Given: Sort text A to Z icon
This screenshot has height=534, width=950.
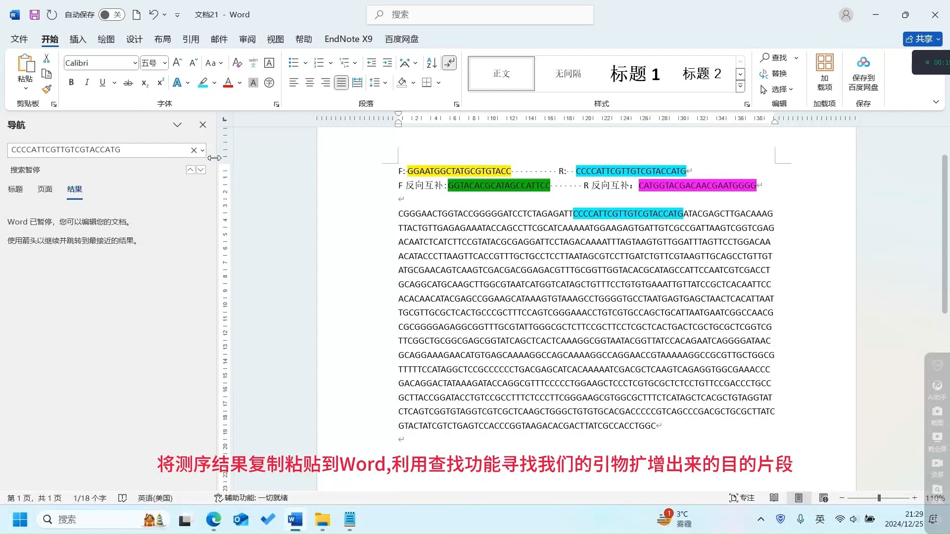Looking at the screenshot, I should 432,63.
